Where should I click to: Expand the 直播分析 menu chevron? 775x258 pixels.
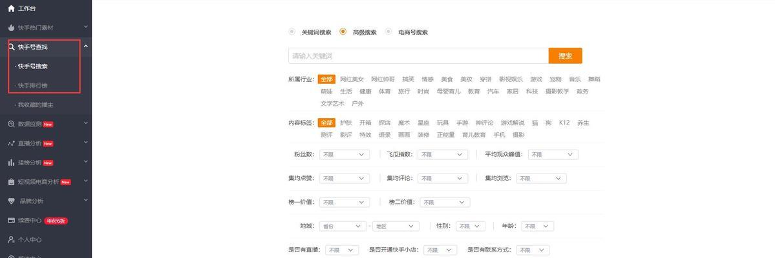(85, 142)
